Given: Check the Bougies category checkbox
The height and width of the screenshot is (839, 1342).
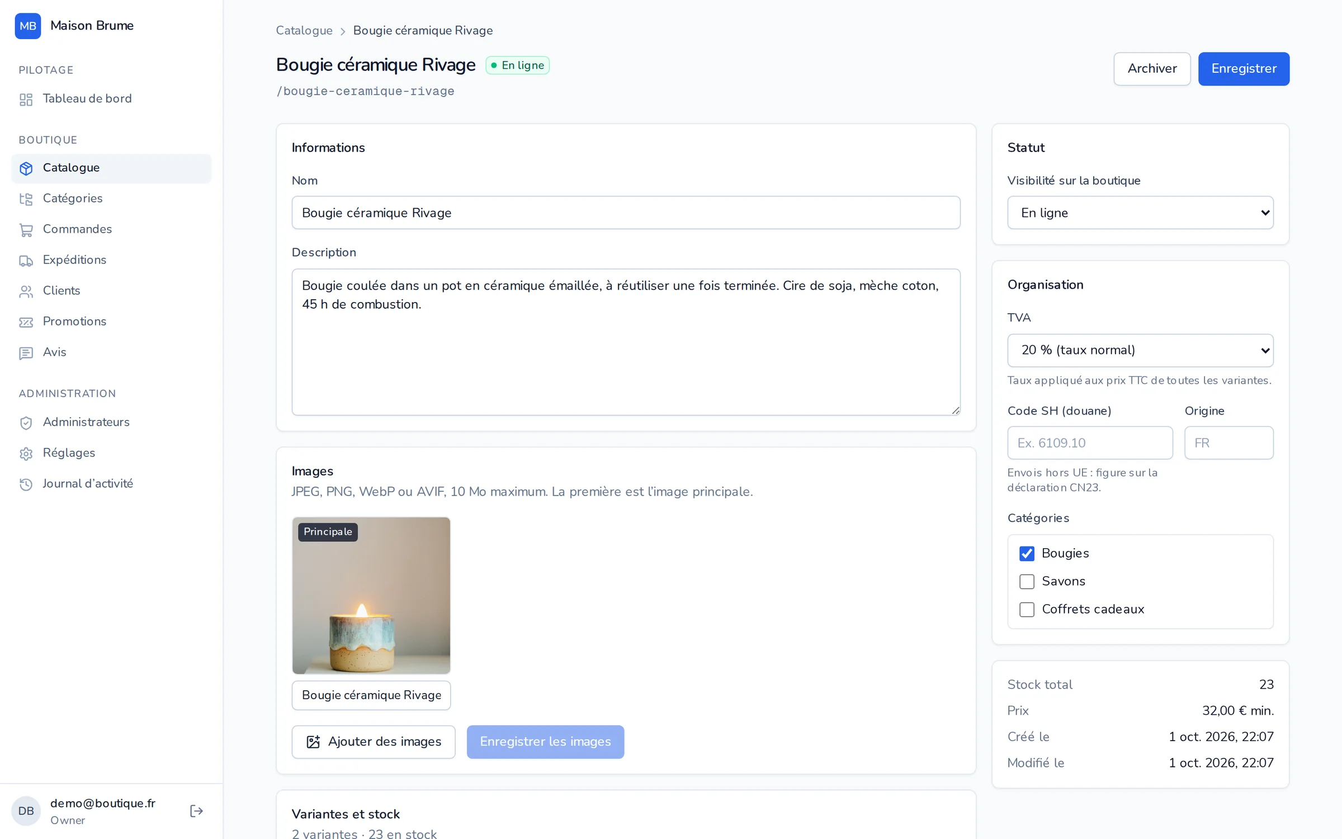Looking at the screenshot, I should [1027, 554].
